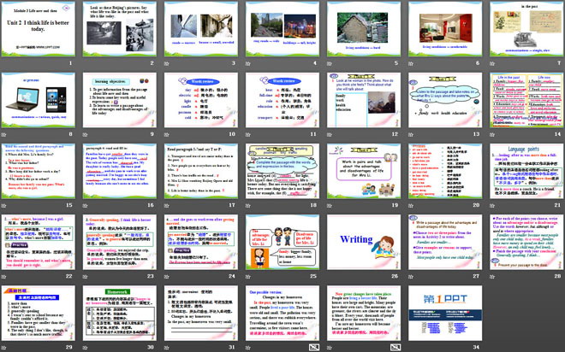The width and height of the screenshot is (565, 352).
Task: Select slide 33 'Now great changes have taken place'
Action: tap(364, 314)
